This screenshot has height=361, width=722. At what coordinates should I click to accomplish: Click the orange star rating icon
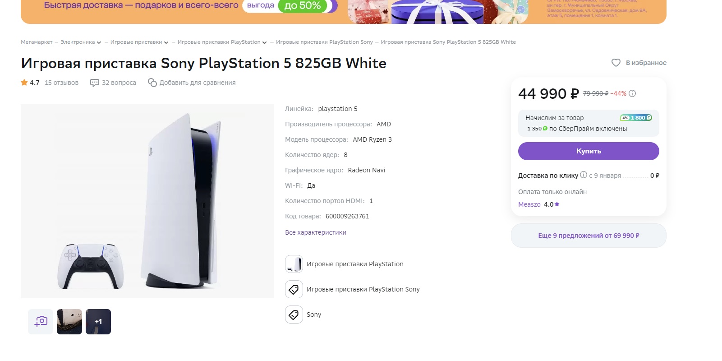click(x=24, y=83)
